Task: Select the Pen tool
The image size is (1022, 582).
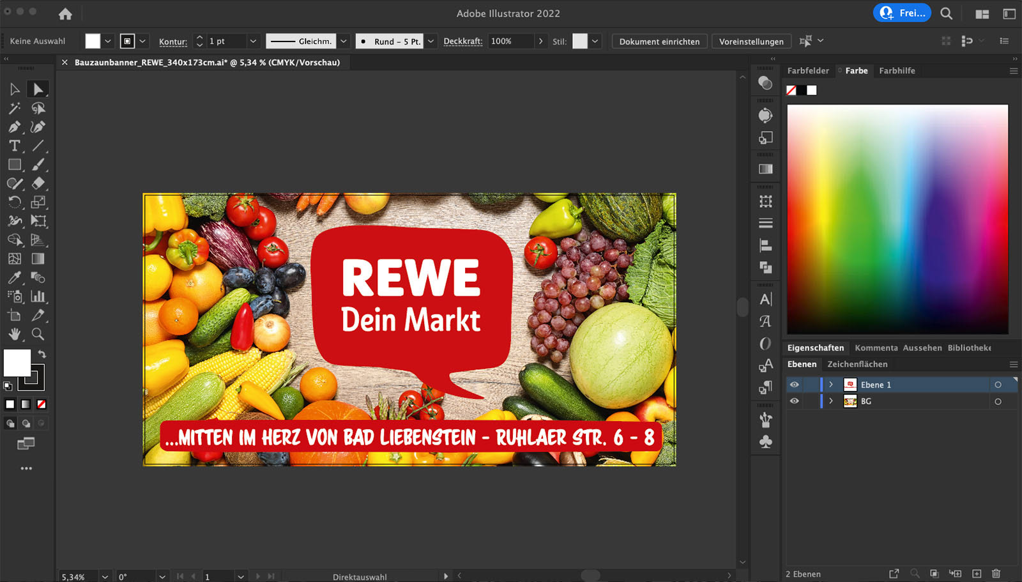Action: [x=15, y=126]
